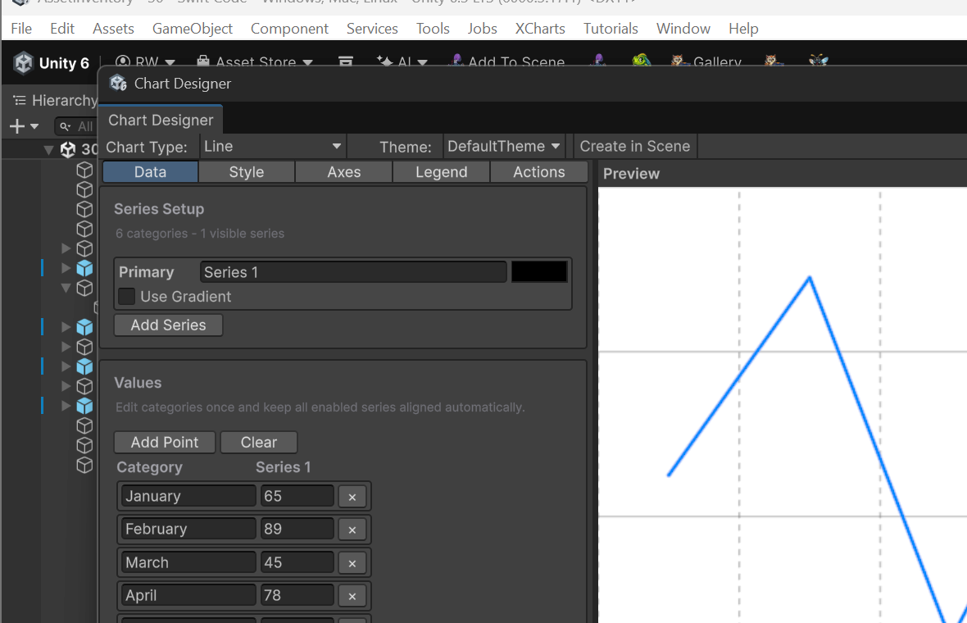Screen dimensions: 967x623
Task: Open the Assets menu
Action: [x=113, y=29]
